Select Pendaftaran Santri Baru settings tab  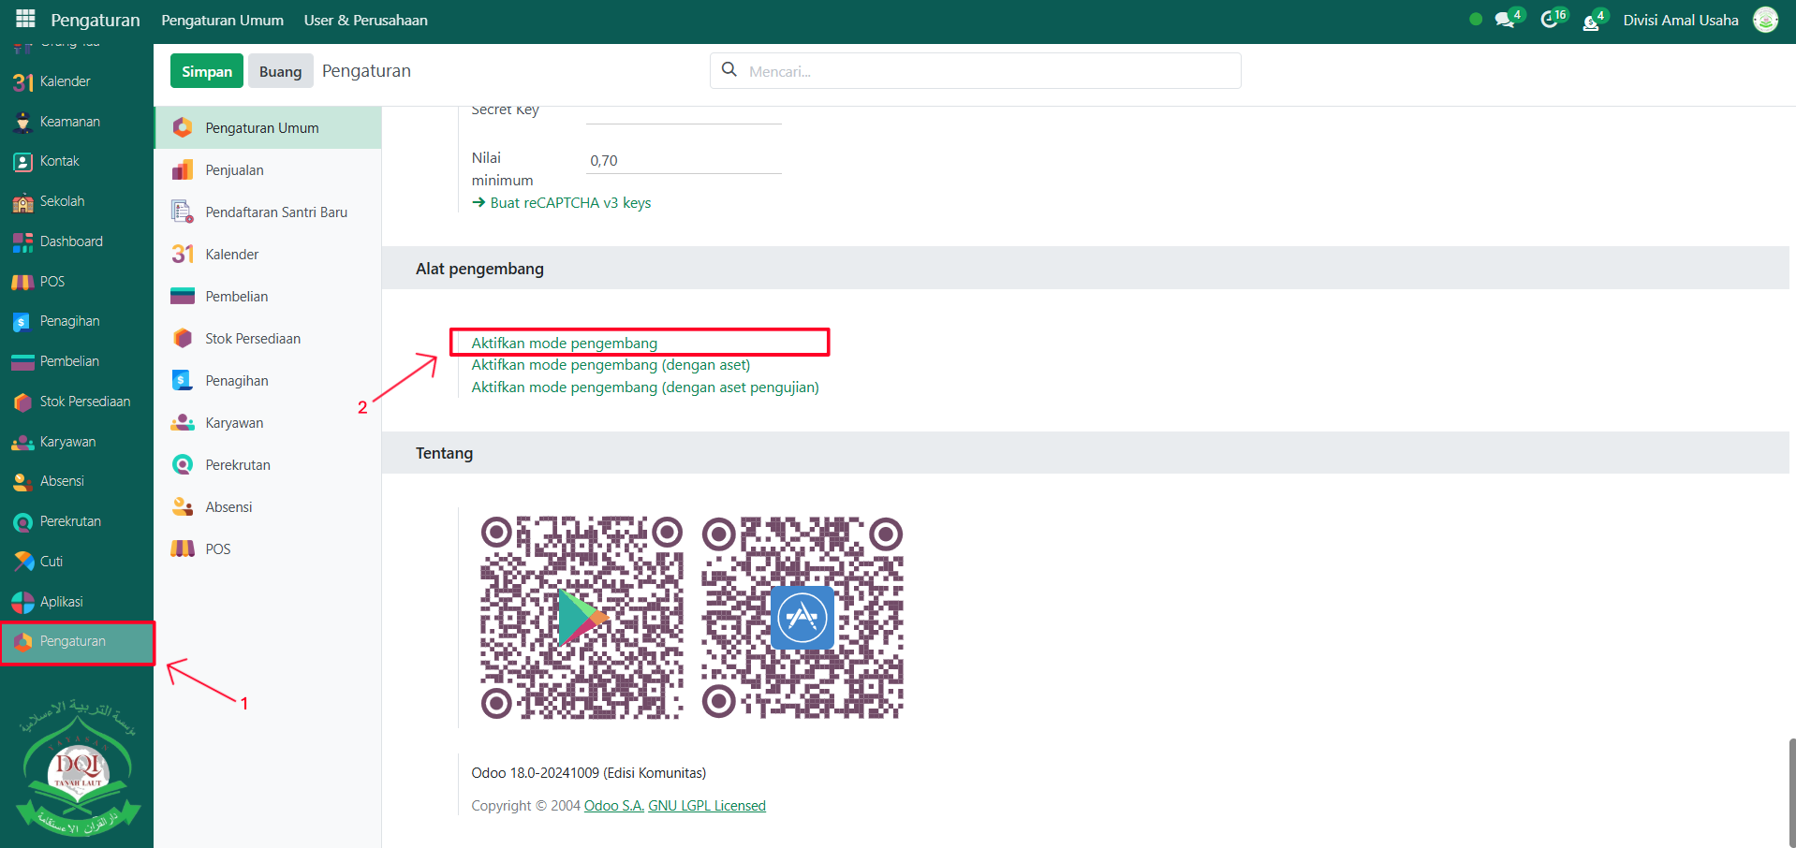(x=275, y=212)
